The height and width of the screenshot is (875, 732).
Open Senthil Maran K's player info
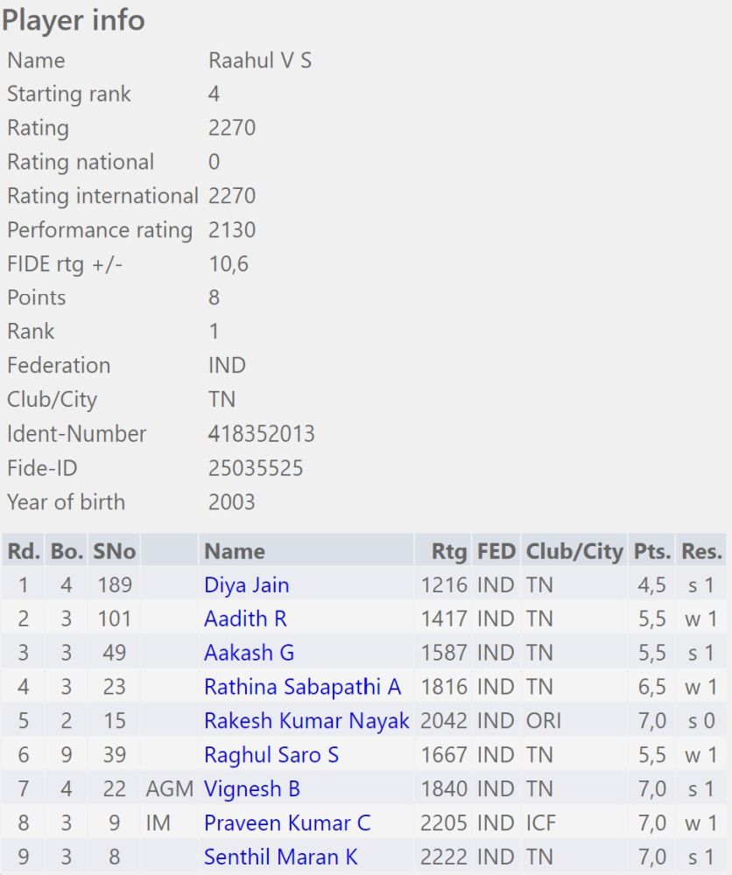pos(281,857)
